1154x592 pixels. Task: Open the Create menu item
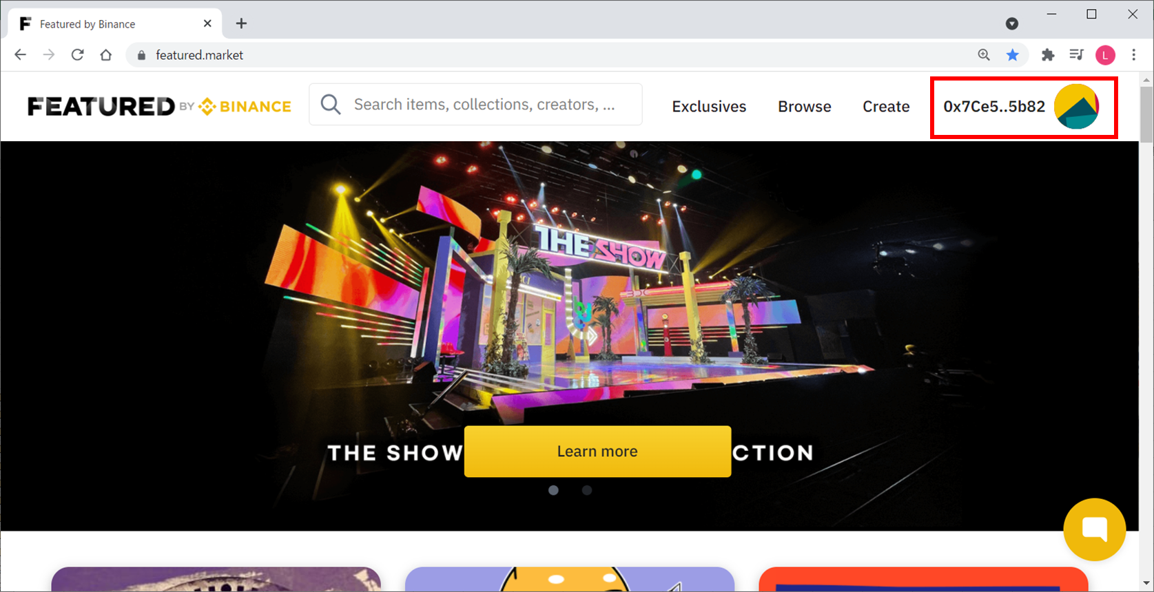[x=886, y=107]
